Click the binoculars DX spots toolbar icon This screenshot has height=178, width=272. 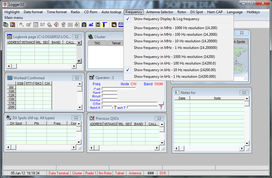22,25
